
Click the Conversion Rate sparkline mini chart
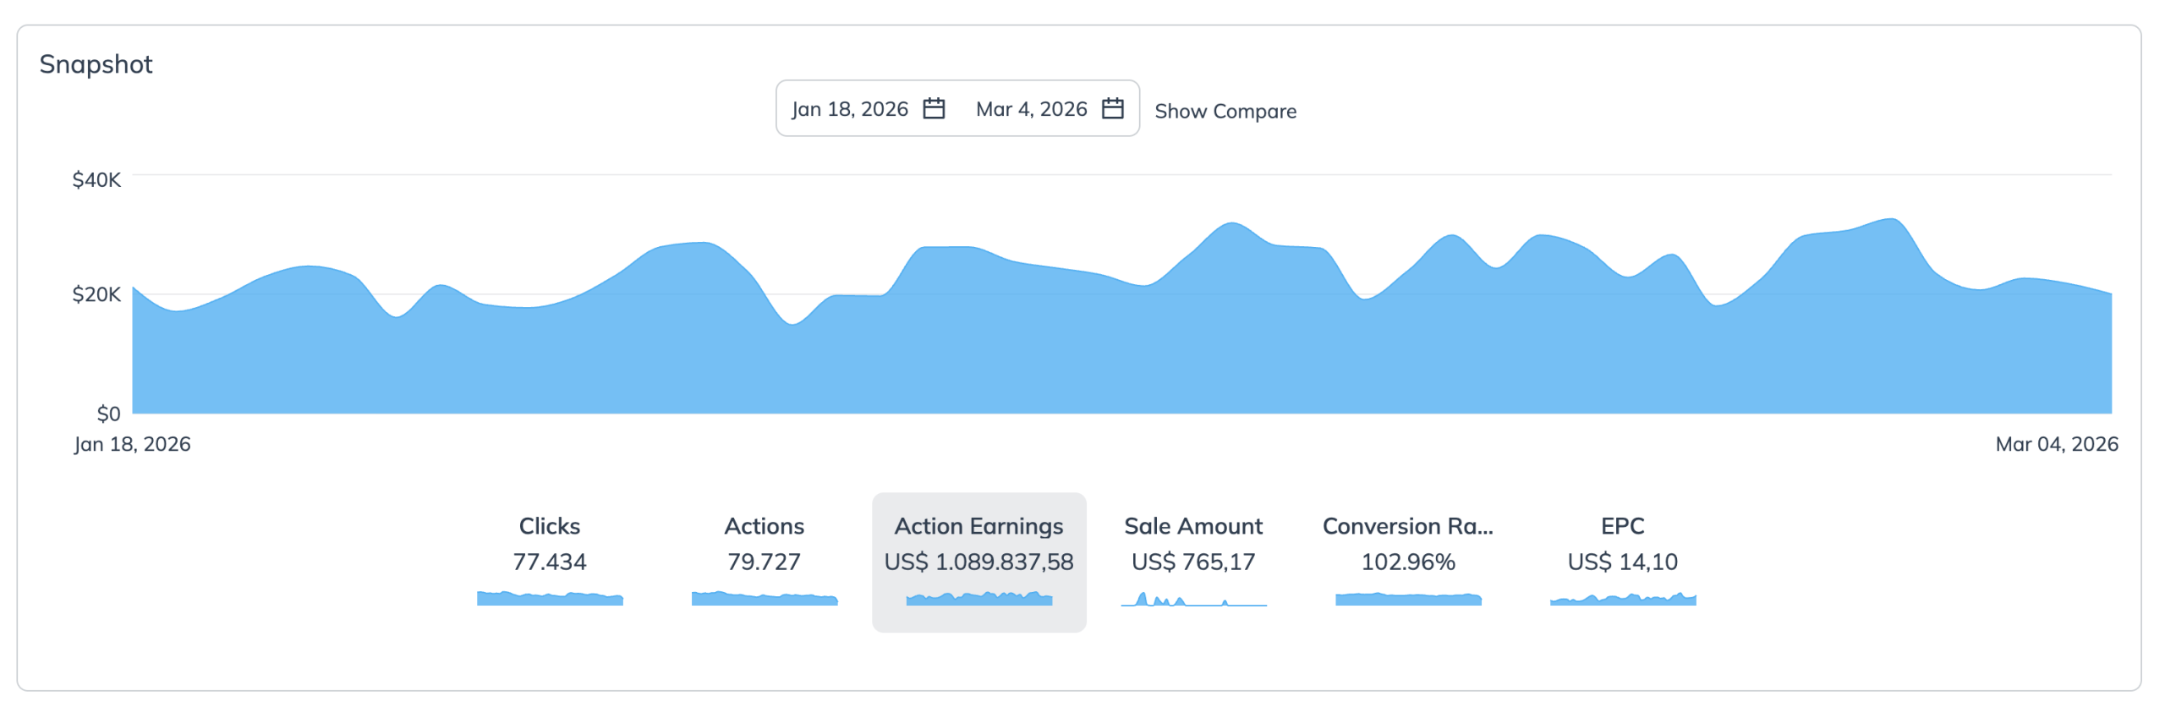1408,599
